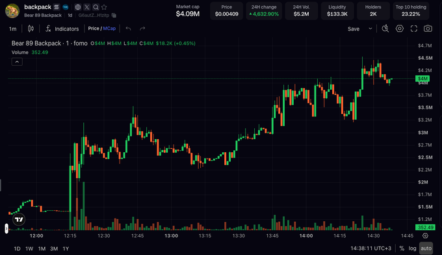Save the chart layout
Image resolution: width=442 pixels, height=255 pixels.
point(354,29)
